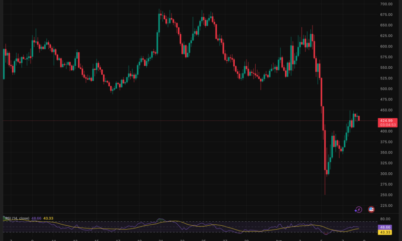Viewport: 402px width, 241px height.
Task: Click the 225.00 price scale label
Action: (386, 205)
